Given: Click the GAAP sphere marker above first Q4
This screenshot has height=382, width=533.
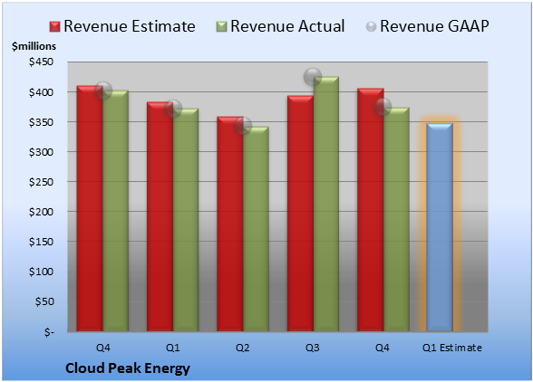Looking at the screenshot, I should pyautogui.click(x=103, y=91).
